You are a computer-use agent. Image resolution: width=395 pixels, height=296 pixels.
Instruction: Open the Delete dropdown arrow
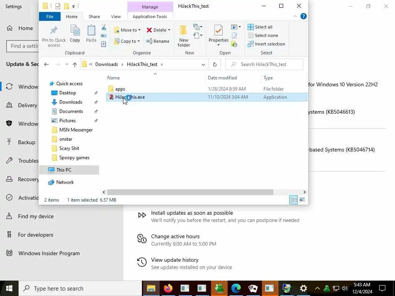click(169, 30)
